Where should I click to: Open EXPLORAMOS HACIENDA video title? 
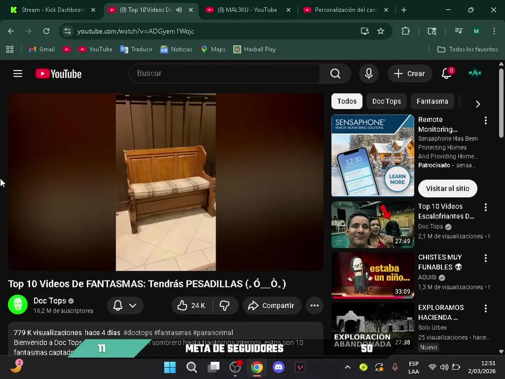441,312
